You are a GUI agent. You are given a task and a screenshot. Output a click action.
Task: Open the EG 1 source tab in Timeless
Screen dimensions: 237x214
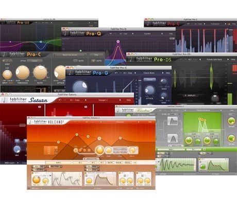pyautogui.click(x=194, y=149)
